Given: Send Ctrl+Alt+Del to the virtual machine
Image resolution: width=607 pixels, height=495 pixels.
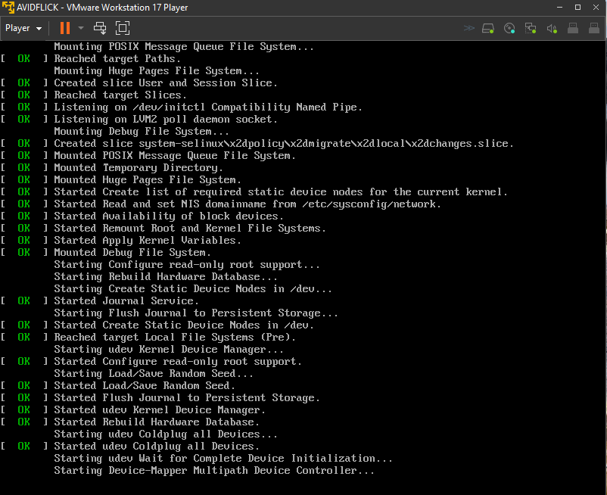Looking at the screenshot, I should pyautogui.click(x=100, y=28).
